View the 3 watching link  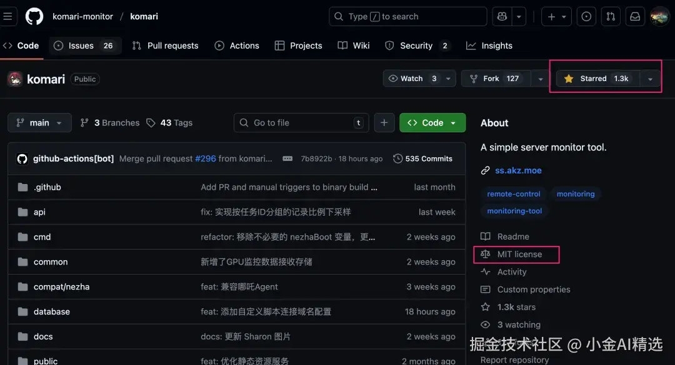pos(511,324)
